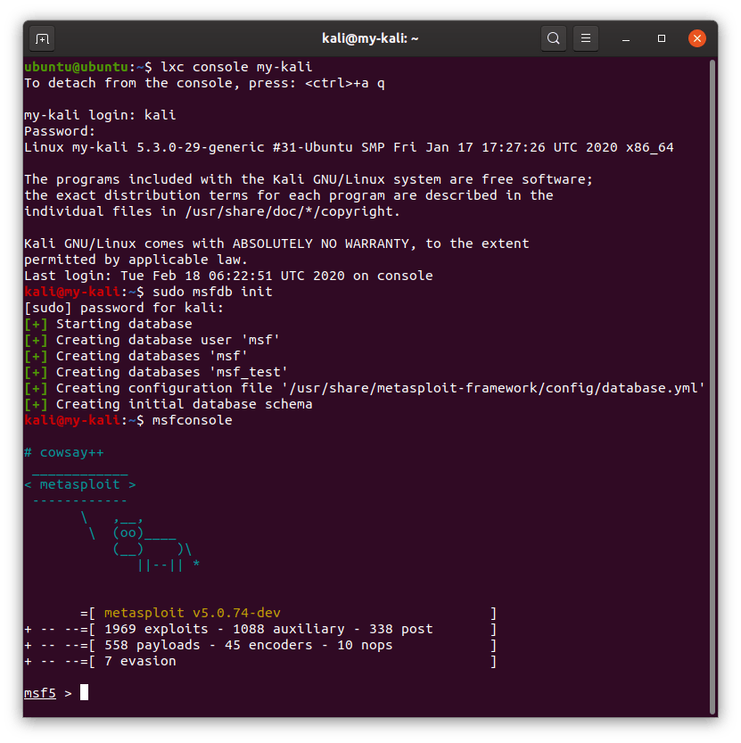Click the ASCII cow drawing
Viewport: 741px width, 743px height.
click(141, 541)
